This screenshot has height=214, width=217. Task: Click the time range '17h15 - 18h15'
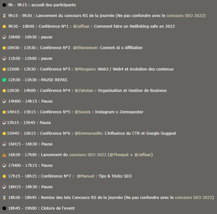point(22,176)
